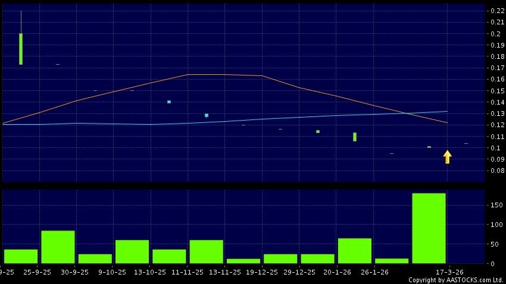Select volume bar between 20-1-26 and 26-1-26
The image size is (506, 284).
(355, 250)
